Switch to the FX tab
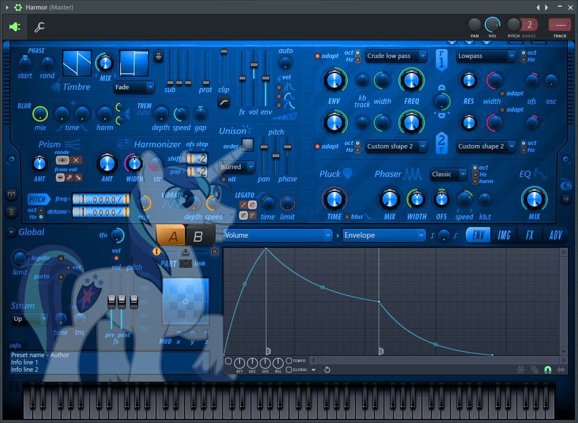The image size is (578, 423). [x=529, y=235]
